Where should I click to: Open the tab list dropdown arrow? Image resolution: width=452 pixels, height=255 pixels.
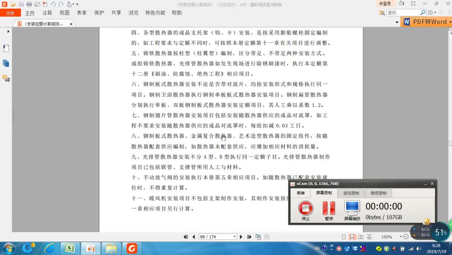tap(397, 22)
